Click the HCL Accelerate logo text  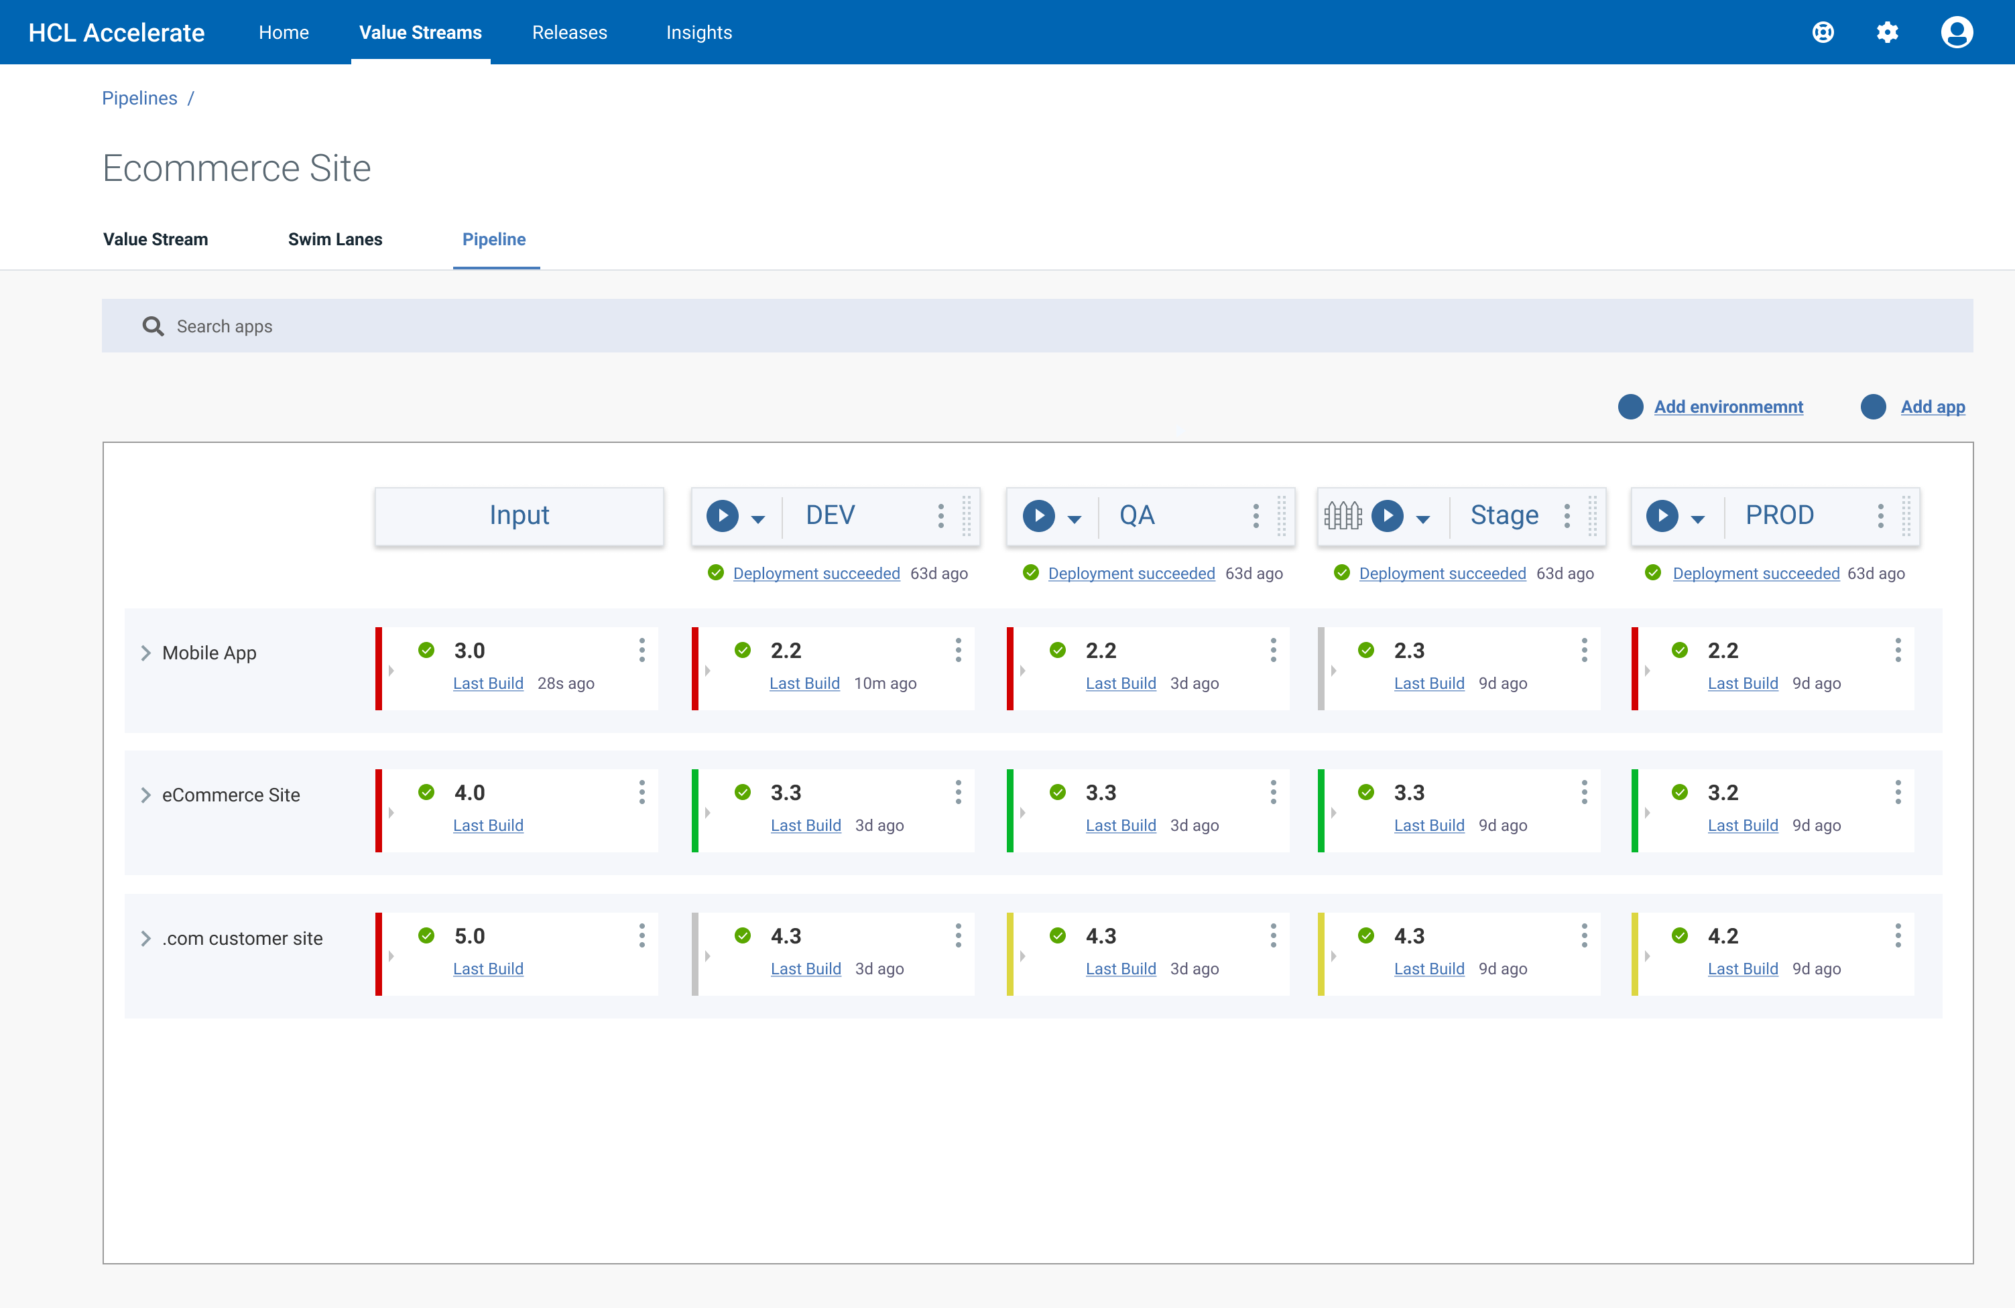(x=117, y=32)
